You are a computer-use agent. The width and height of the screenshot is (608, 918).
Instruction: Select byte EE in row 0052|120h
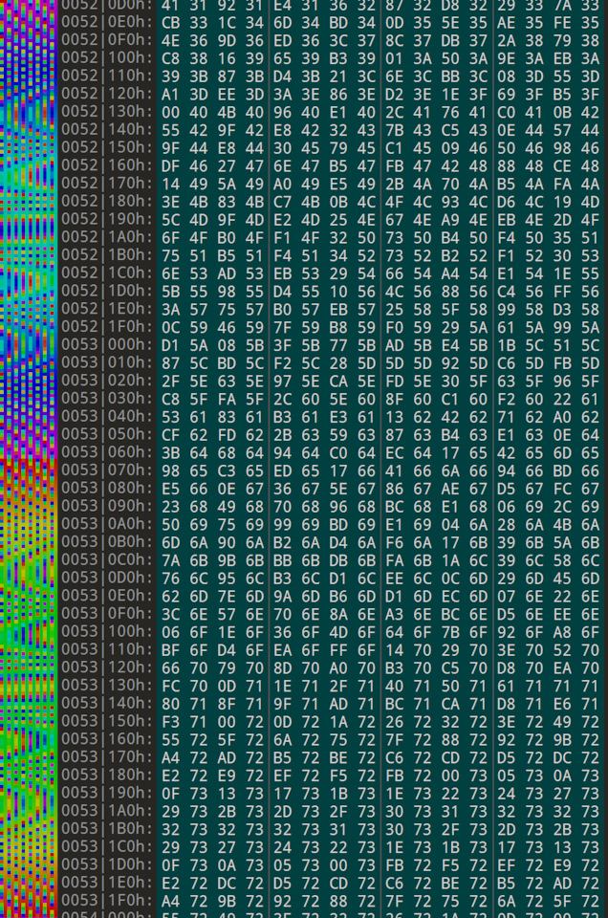227,95
